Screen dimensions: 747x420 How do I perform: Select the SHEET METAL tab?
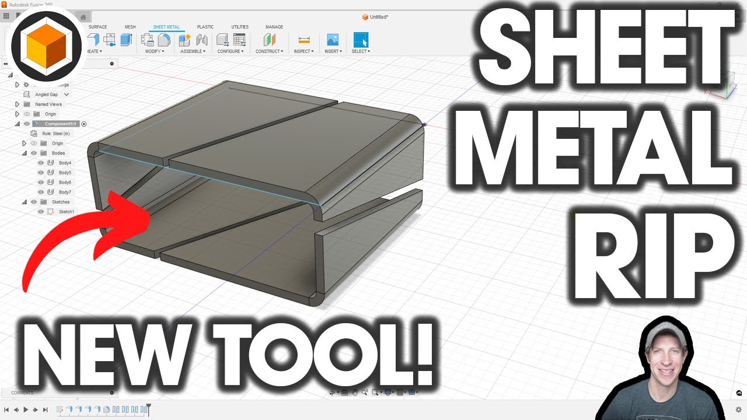click(x=166, y=27)
